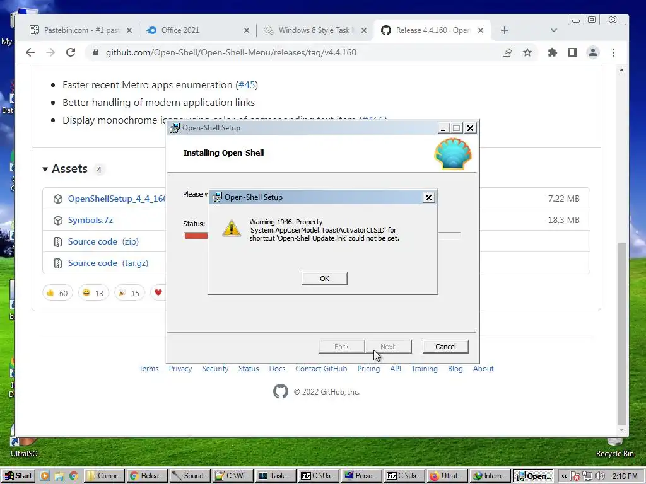Open Recycle Bin desktop icon

point(614,449)
